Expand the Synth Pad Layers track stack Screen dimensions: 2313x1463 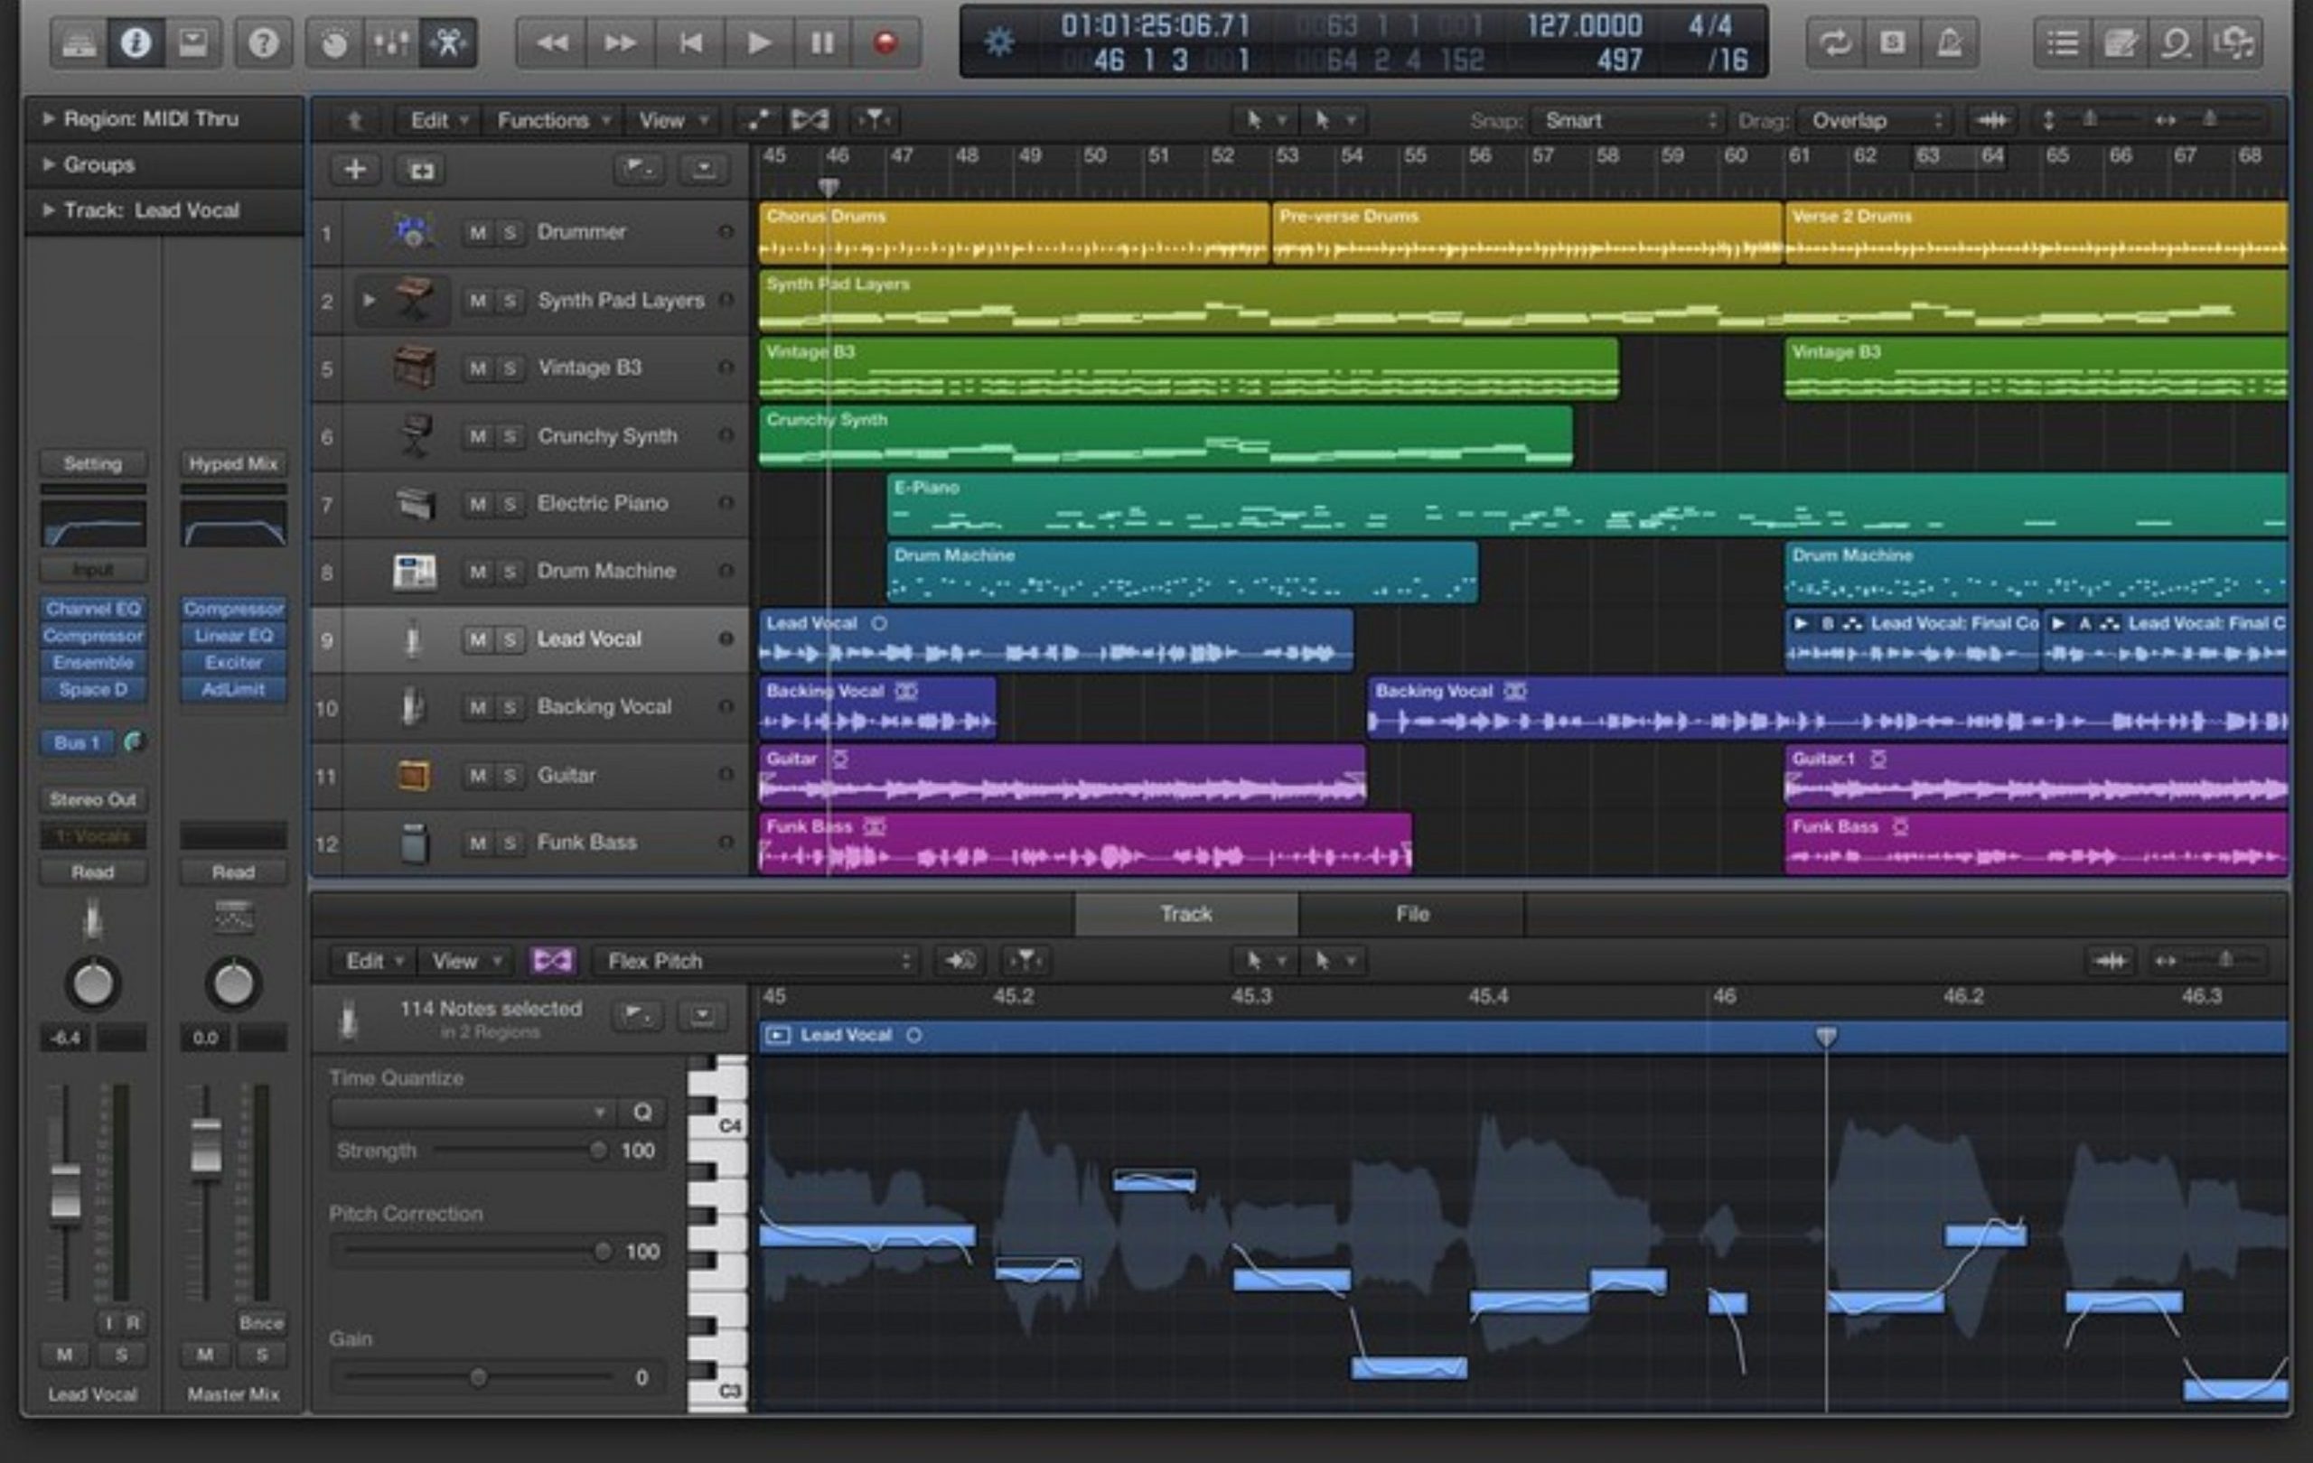point(369,300)
